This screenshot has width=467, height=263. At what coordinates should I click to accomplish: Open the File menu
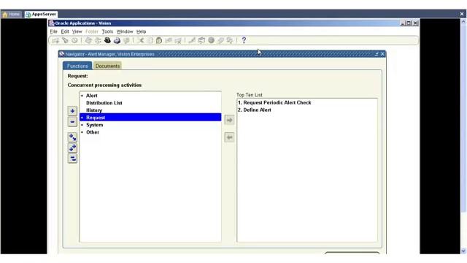[x=53, y=31]
